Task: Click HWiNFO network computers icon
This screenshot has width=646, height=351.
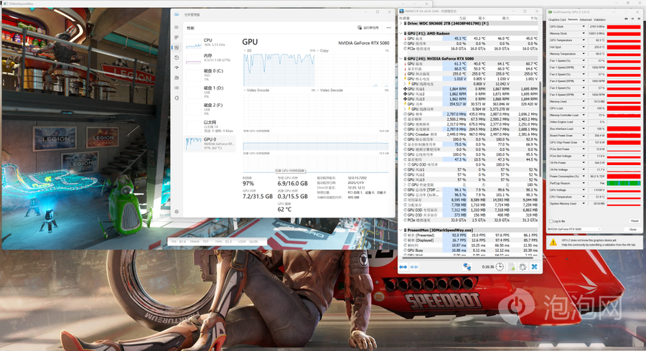Action: click(x=467, y=267)
